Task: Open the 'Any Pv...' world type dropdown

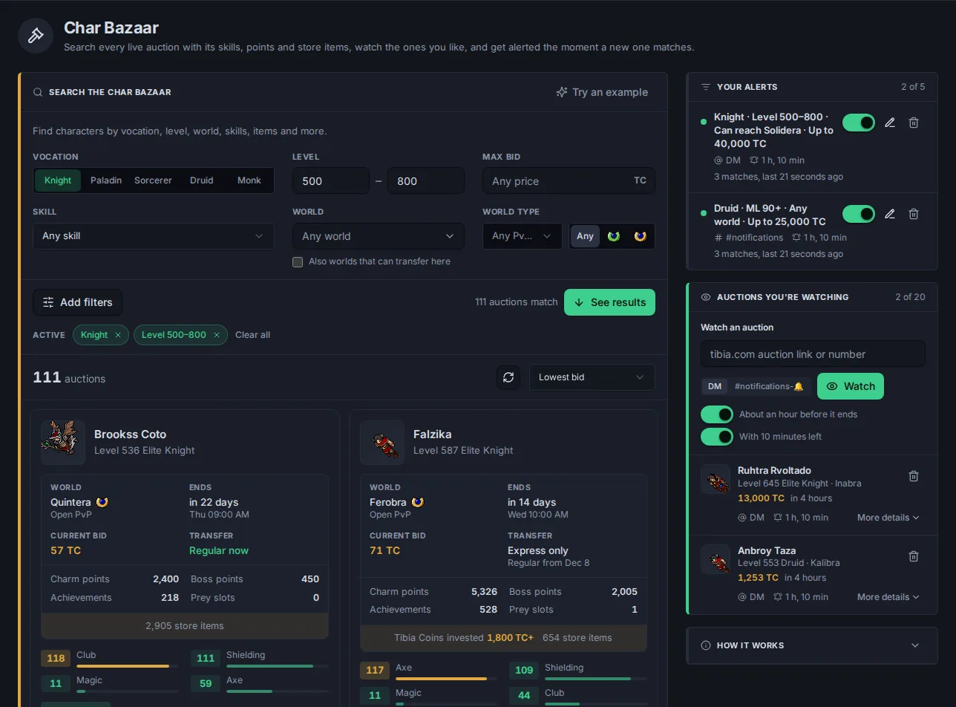Action: tap(523, 236)
